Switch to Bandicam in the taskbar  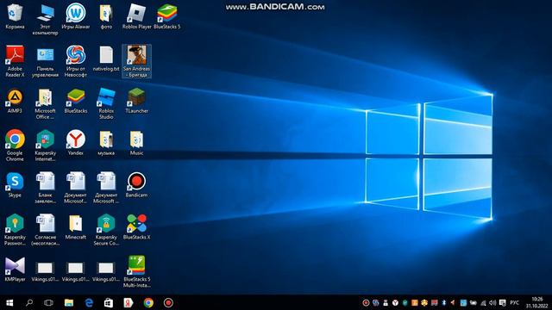click(168, 302)
